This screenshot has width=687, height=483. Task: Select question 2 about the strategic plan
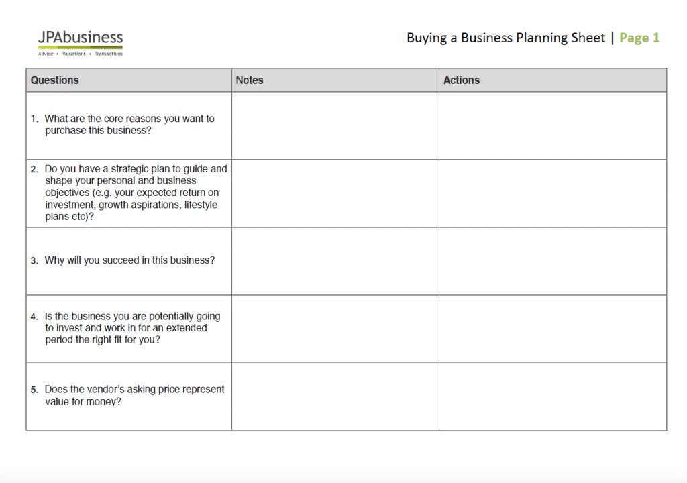click(129, 193)
